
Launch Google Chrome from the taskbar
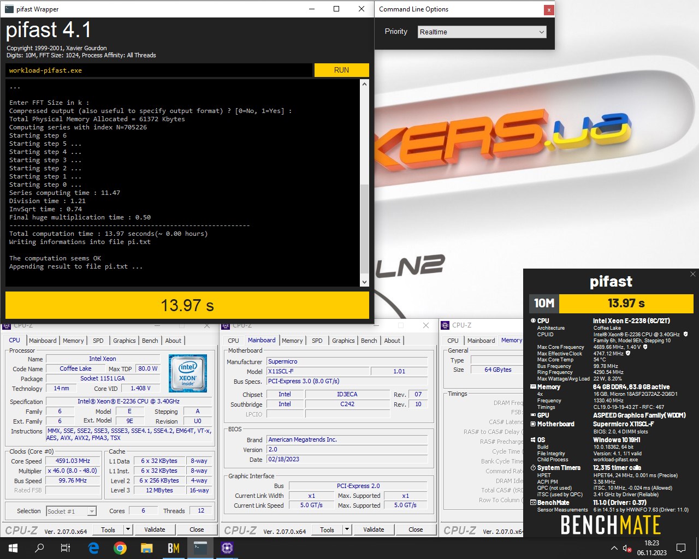[x=120, y=548]
